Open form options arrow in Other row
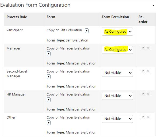This screenshot has height=137, width=156. click(49, 123)
